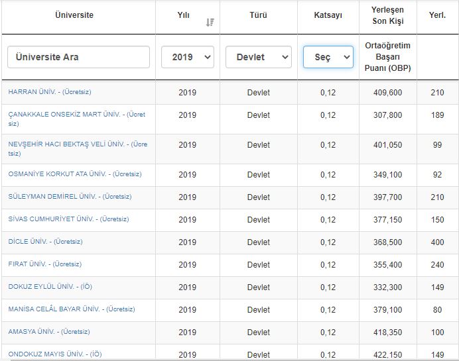Click the sort icon in Yılı column
The width and height of the screenshot is (459, 361).
210,23
